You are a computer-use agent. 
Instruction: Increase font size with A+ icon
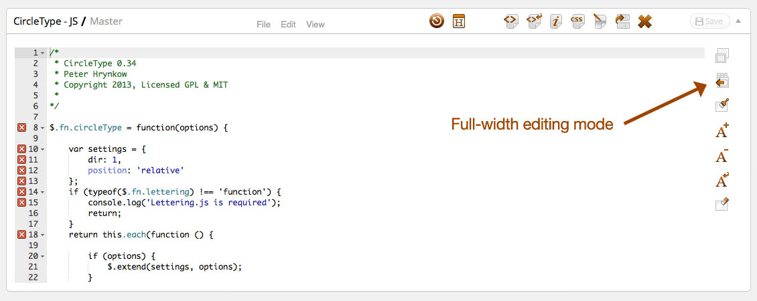(721, 131)
